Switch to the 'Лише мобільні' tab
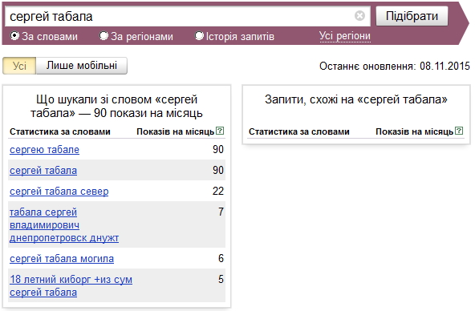This screenshot has width=475, height=311. click(x=82, y=66)
